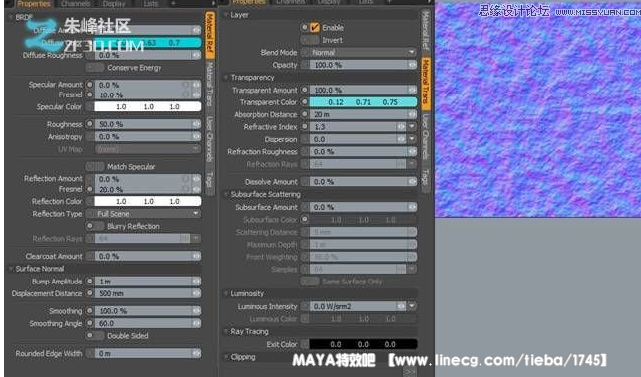Toggle the Enable layer checkbox
Screen dimensions: 641x377
click(x=314, y=27)
